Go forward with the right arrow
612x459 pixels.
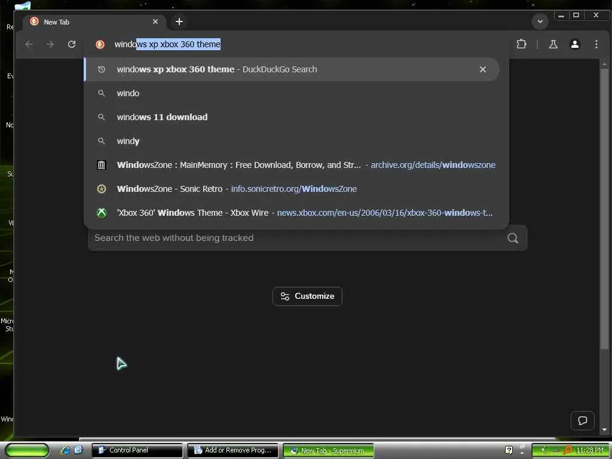[x=50, y=44]
